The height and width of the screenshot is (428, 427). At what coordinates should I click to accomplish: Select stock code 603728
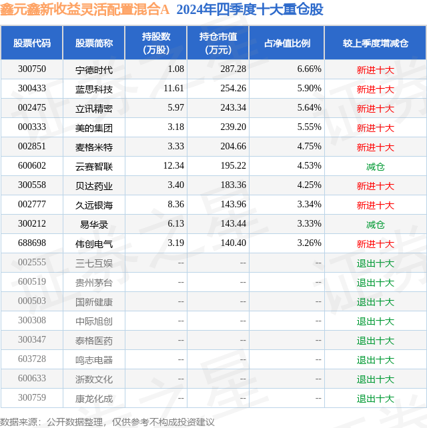(32, 359)
